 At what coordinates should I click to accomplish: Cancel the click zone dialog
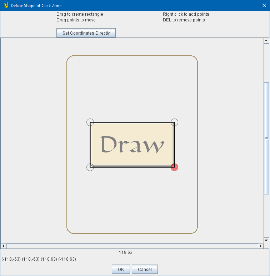tap(145, 269)
